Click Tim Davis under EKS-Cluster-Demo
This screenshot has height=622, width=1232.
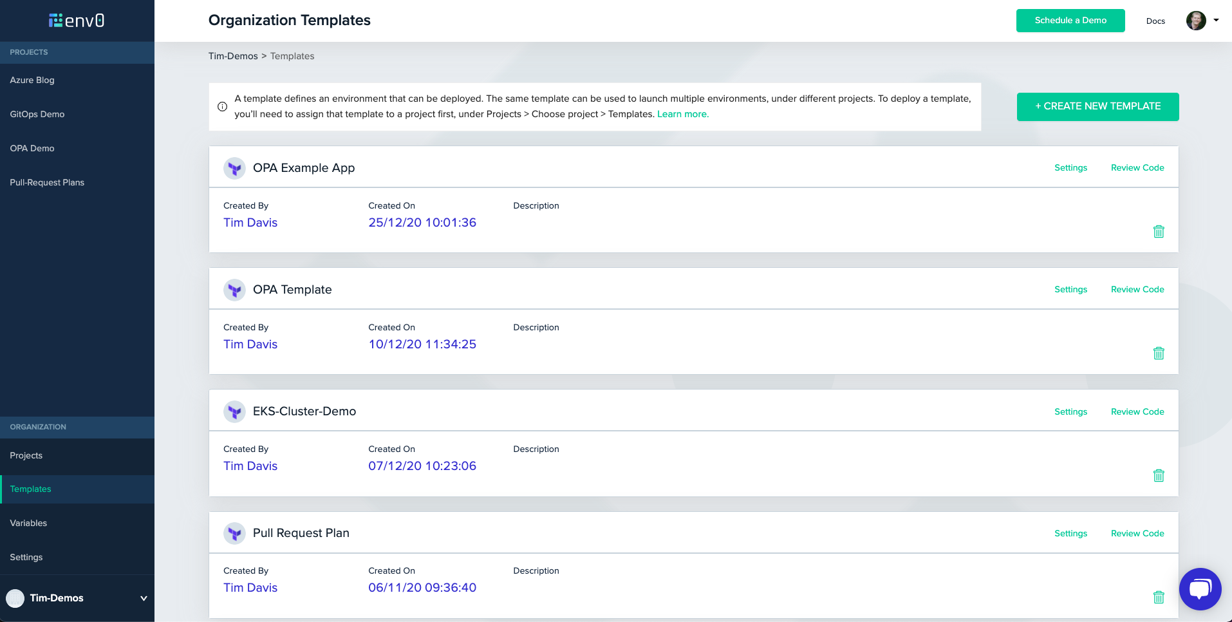[250, 466]
